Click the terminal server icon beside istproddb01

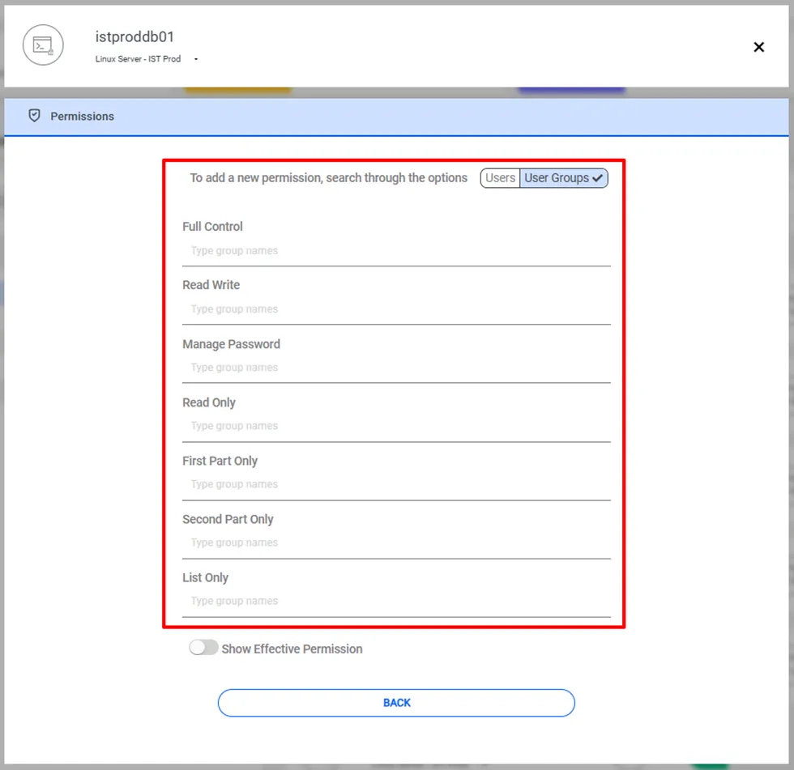point(43,45)
